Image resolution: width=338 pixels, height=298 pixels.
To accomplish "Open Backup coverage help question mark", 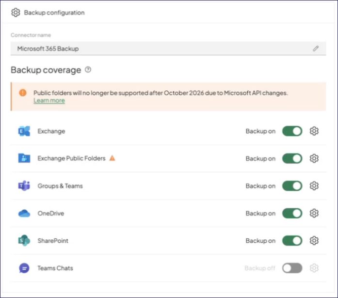I will coord(88,70).
